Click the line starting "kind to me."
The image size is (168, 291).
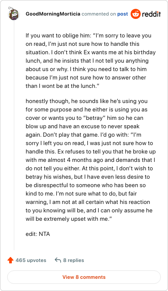click(x=81, y=193)
